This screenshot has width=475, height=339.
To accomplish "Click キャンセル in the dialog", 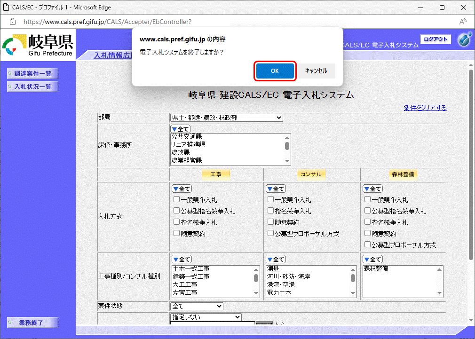I will 316,71.
